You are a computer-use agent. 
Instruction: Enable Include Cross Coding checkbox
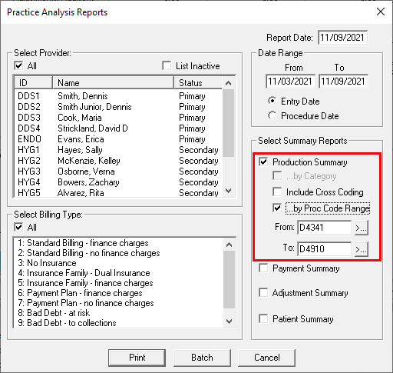(x=277, y=192)
